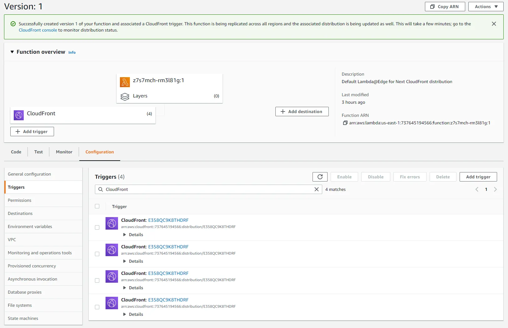Screen dimensions: 508x328
Task: Select the third CloudFront trigger checkbox
Action: (97, 281)
